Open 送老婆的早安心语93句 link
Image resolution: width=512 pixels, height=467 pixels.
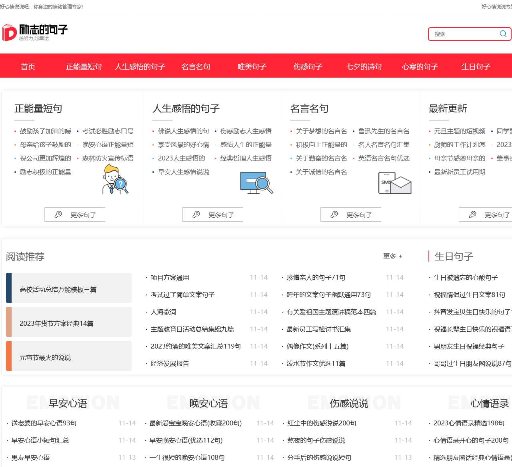[x=44, y=423]
